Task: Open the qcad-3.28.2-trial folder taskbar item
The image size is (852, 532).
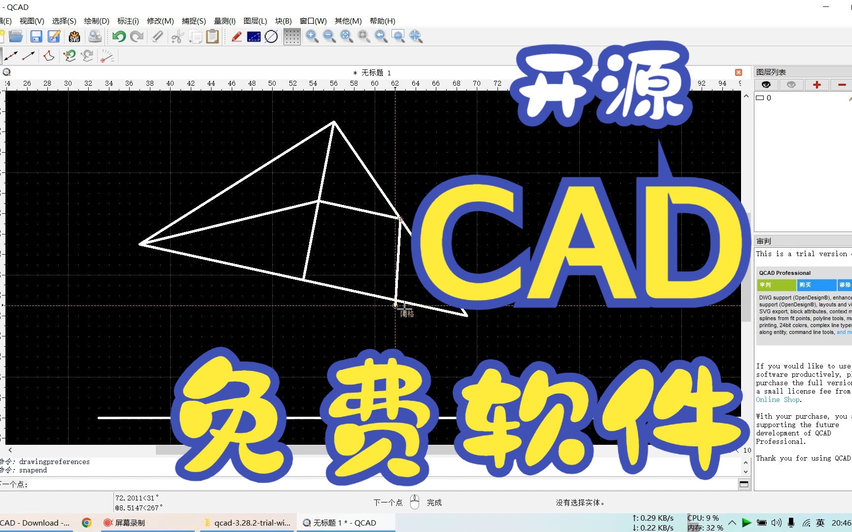Action: tap(247, 523)
